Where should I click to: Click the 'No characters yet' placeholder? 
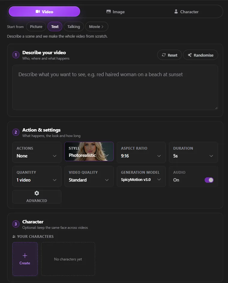[x=68, y=259]
